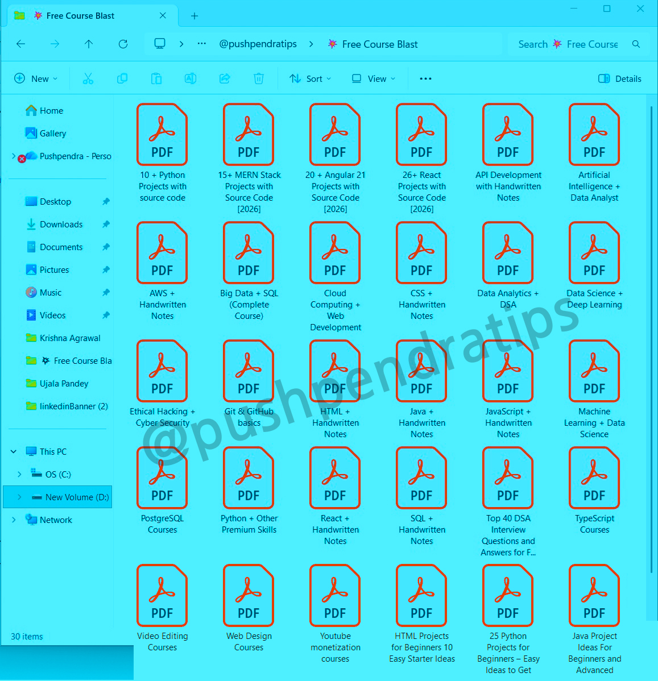Click the Paste clipboard icon

click(x=156, y=78)
